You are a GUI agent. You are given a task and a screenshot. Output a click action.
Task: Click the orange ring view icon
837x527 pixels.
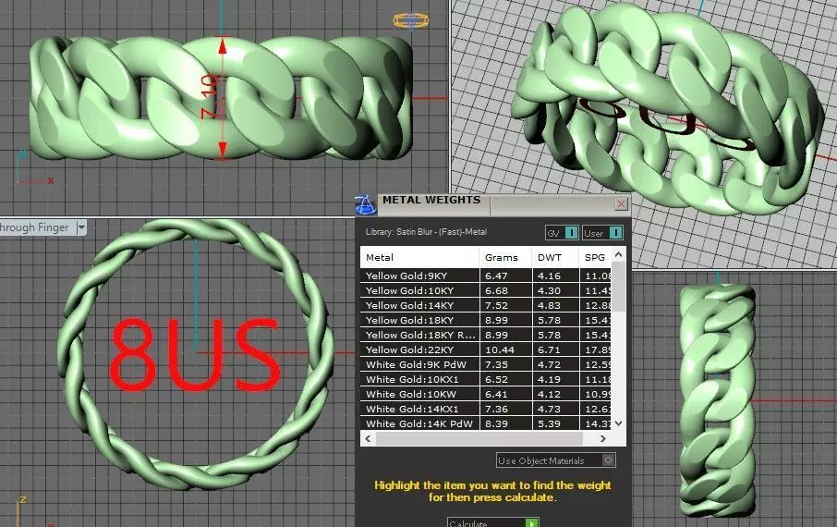410,21
